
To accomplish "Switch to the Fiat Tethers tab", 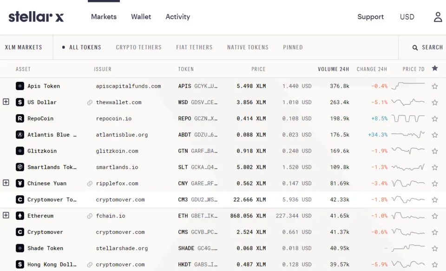I will [x=194, y=47].
